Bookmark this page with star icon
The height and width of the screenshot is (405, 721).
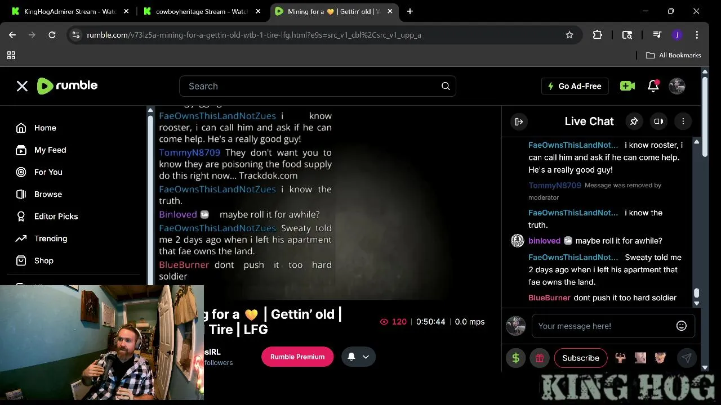(569, 35)
